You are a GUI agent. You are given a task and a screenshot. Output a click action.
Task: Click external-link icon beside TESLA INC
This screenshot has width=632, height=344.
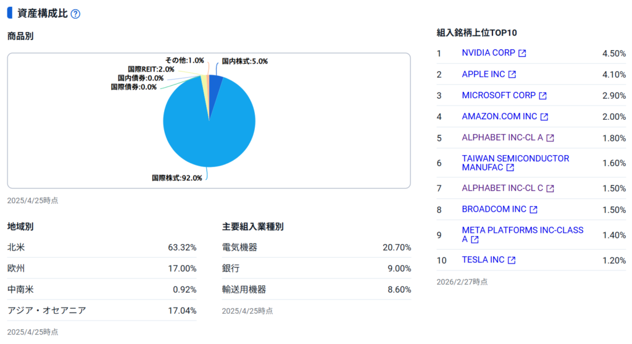click(x=511, y=261)
